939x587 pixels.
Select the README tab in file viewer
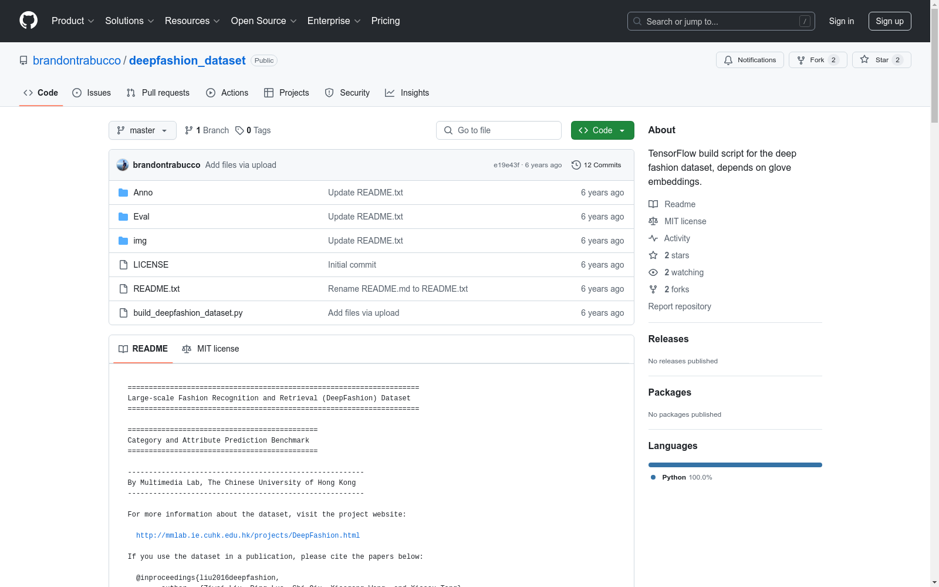[143, 349]
